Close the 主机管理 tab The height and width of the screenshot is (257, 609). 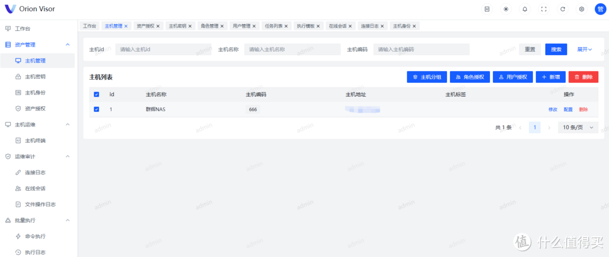[x=126, y=26]
